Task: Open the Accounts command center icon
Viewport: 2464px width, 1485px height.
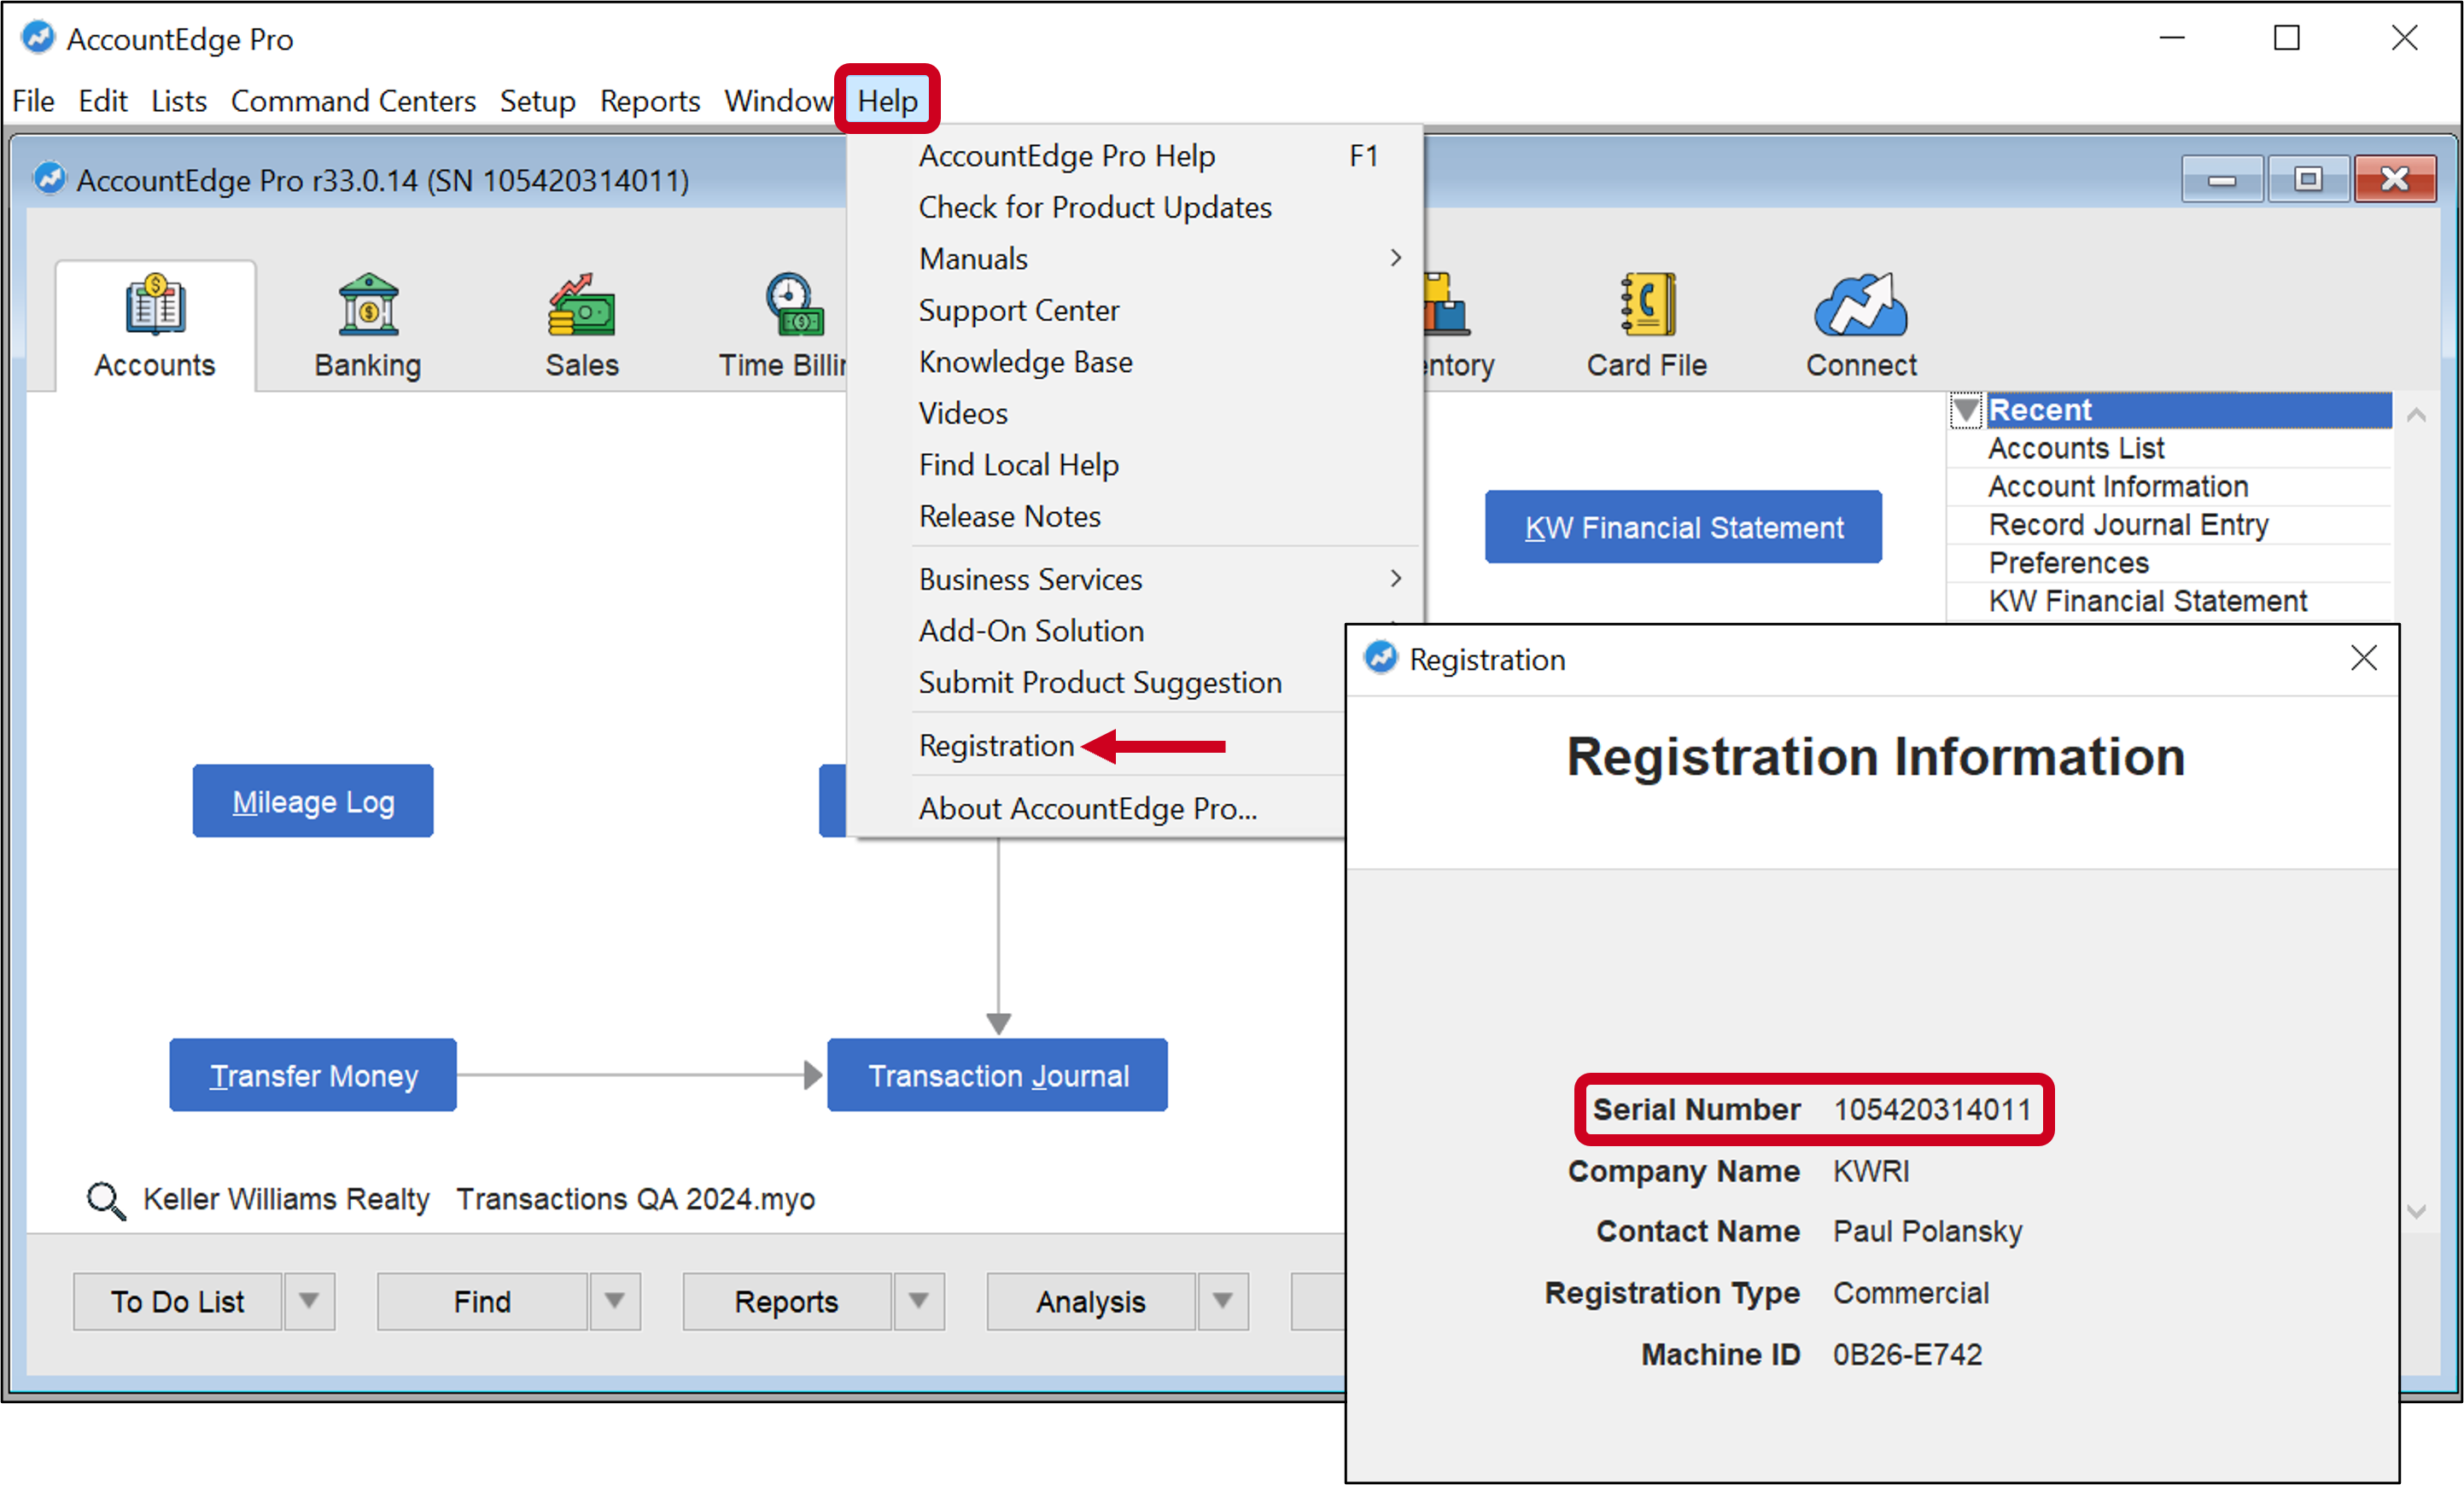Action: point(155,305)
